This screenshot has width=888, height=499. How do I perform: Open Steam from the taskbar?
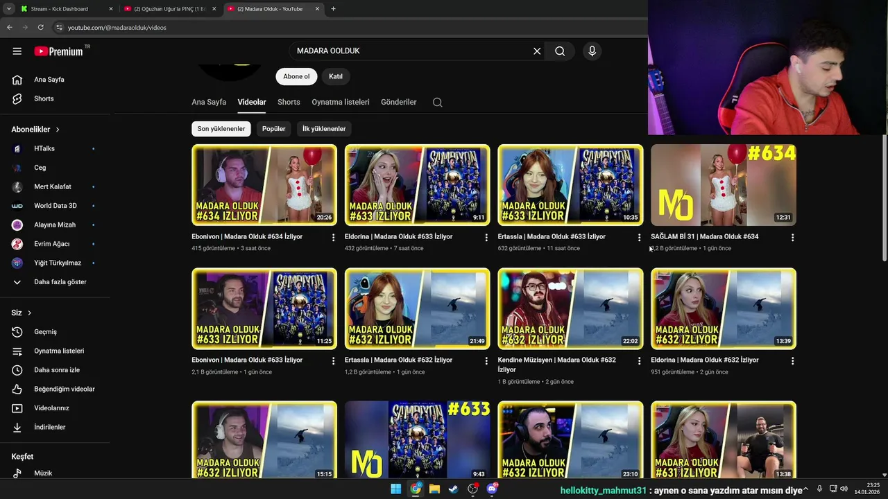click(454, 489)
